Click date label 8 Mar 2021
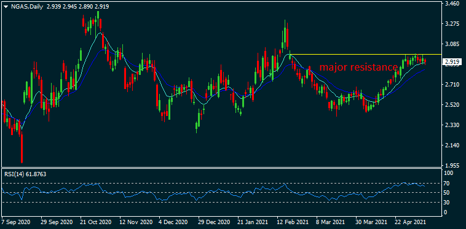This screenshot has height=229, width=466. 331,222
